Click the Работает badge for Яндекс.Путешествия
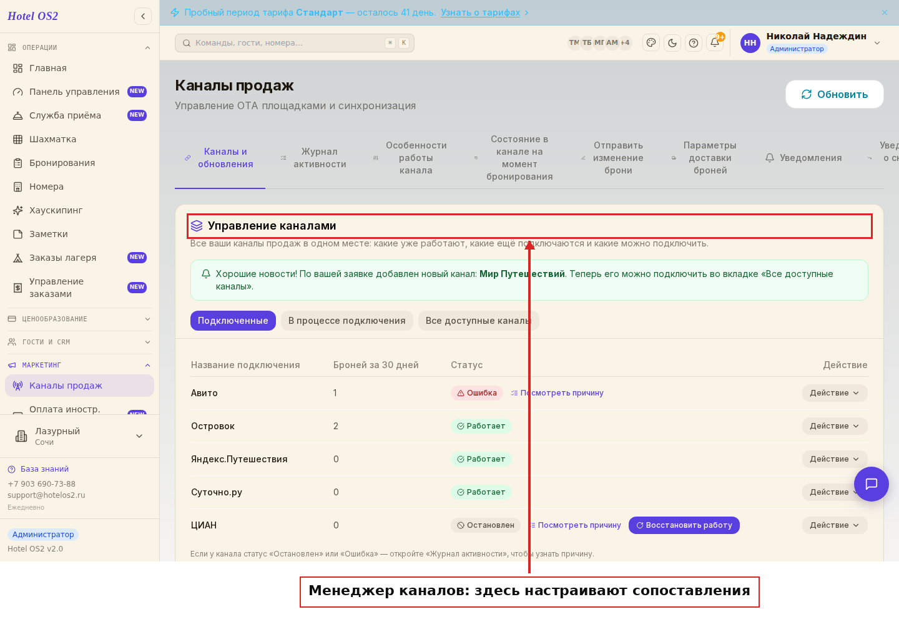 [481, 459]
